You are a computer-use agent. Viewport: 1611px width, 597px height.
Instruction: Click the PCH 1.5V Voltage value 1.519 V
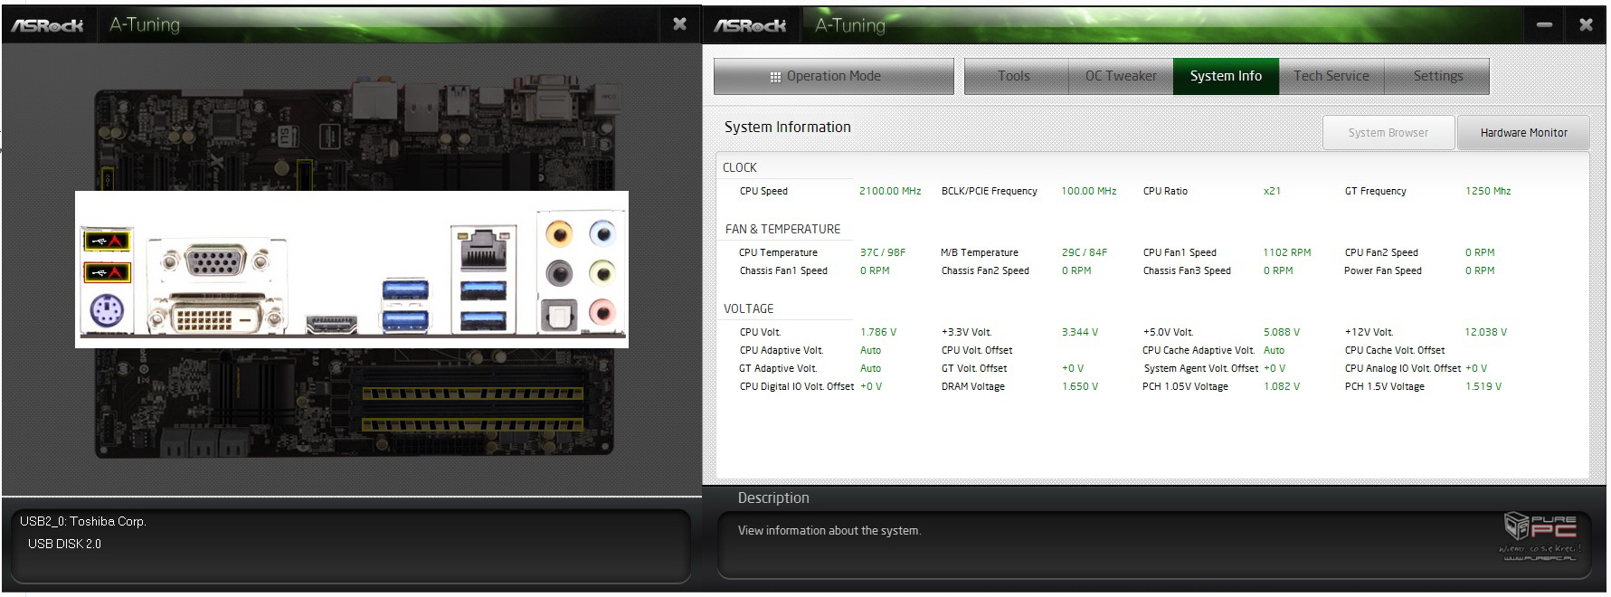tap(1483, 386)
